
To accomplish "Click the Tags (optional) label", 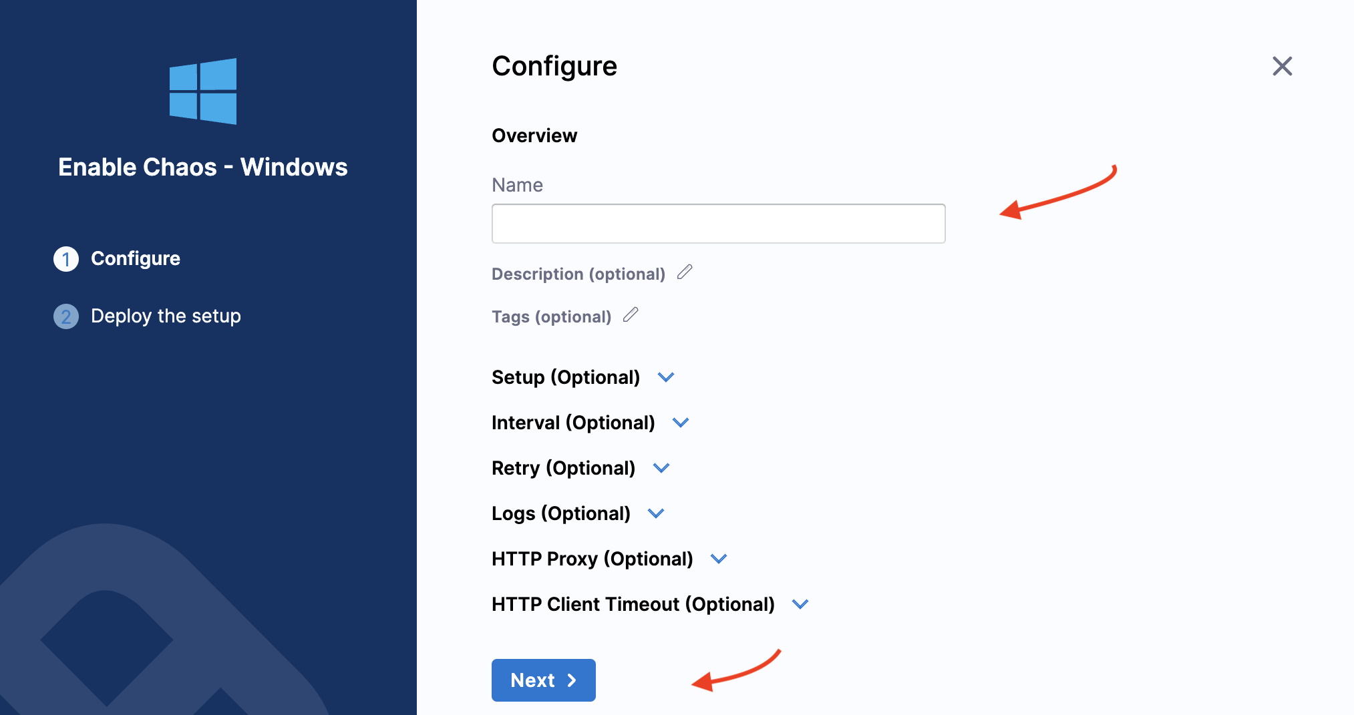I will [551, 317].
